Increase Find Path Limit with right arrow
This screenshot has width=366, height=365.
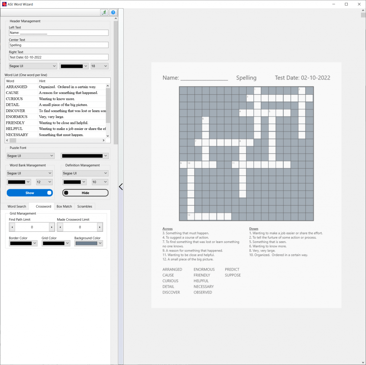point(52,227)
